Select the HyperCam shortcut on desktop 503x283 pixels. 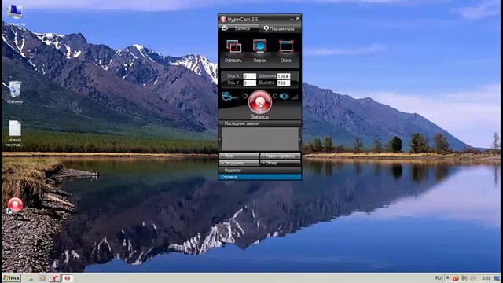(x=15, y=206)
